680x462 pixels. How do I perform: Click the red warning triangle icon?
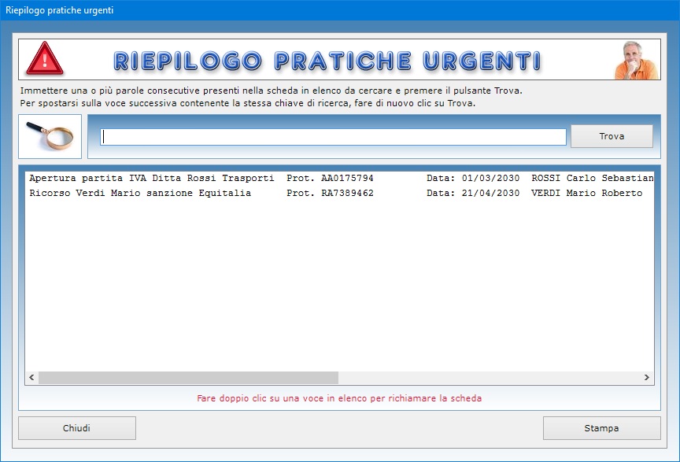click(45, 58)
